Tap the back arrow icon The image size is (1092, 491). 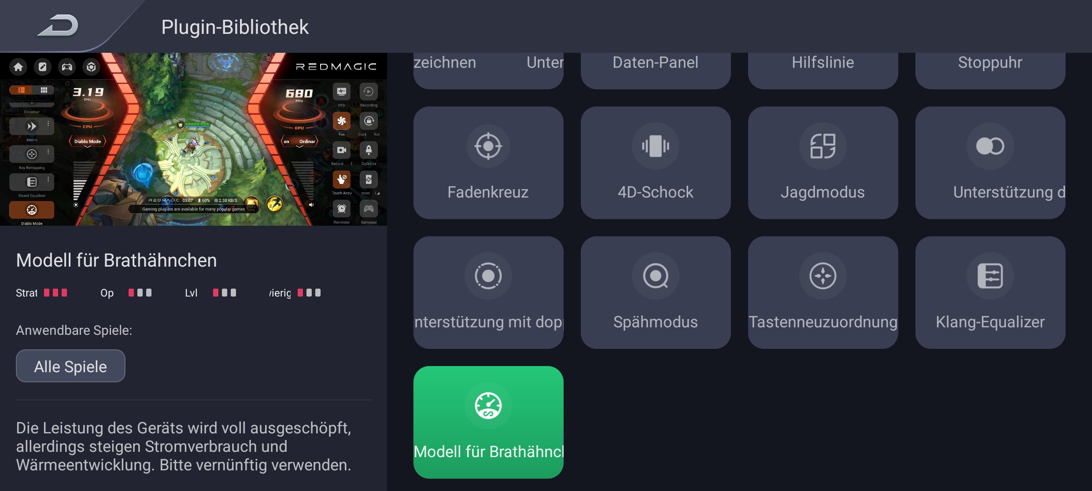tap(58, 26)
